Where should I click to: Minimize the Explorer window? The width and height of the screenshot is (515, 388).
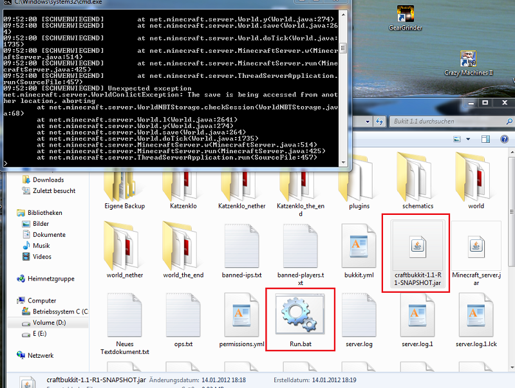pos(471,103)
